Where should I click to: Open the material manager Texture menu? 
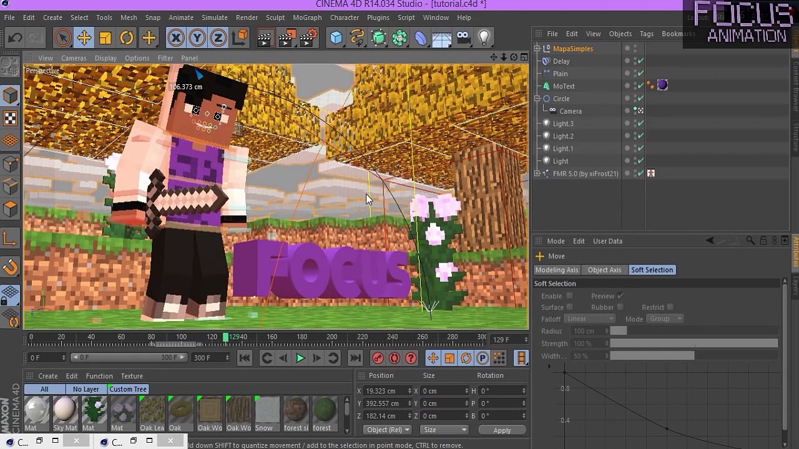tap(132, 376)
